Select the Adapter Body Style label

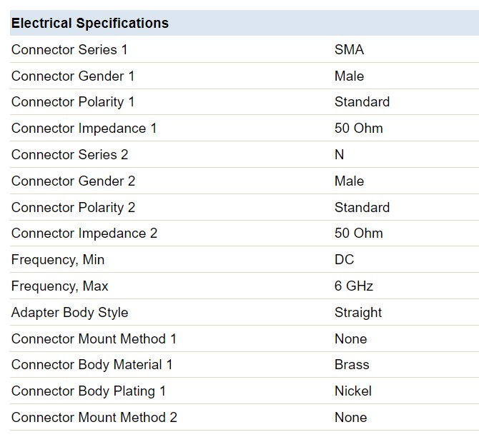pyautogui.click(x=69, y=313)
